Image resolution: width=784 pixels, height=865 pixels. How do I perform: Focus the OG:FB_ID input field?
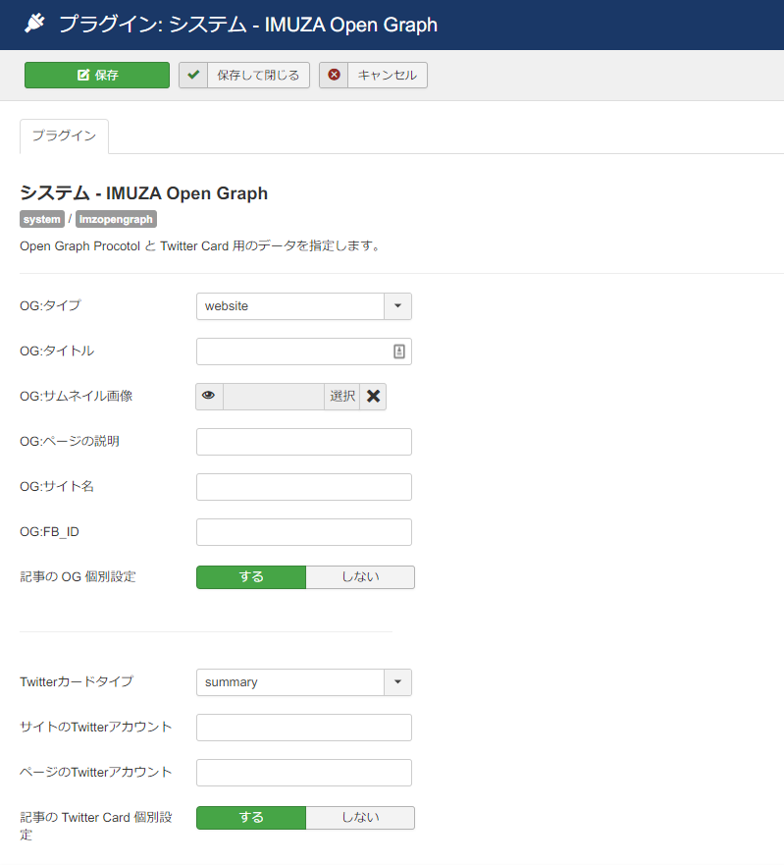[304, 532]
